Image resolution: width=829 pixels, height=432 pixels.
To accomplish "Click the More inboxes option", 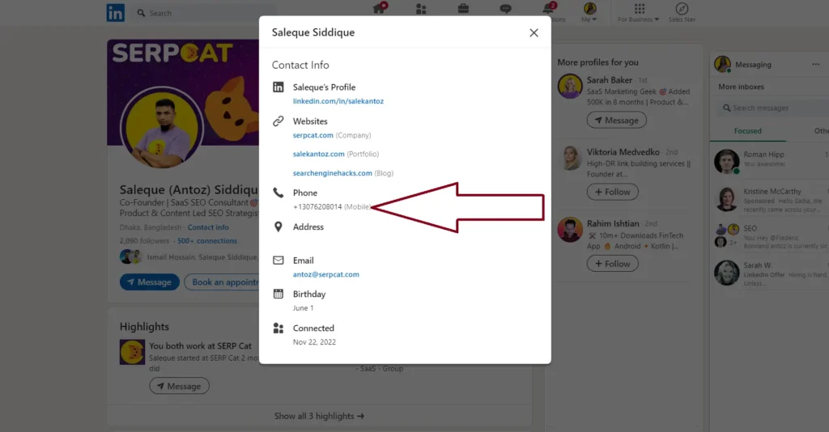I will click(x=742, y=87).
